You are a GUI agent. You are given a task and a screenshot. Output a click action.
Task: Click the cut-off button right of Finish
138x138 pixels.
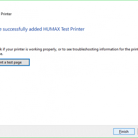138,132
